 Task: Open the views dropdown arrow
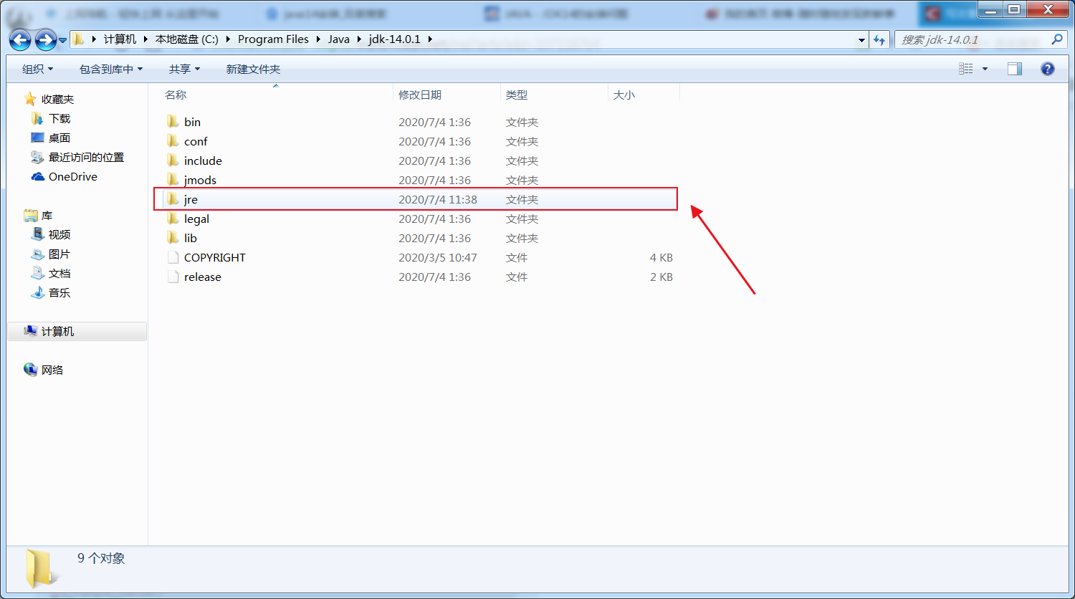click(x=985, y=68)
